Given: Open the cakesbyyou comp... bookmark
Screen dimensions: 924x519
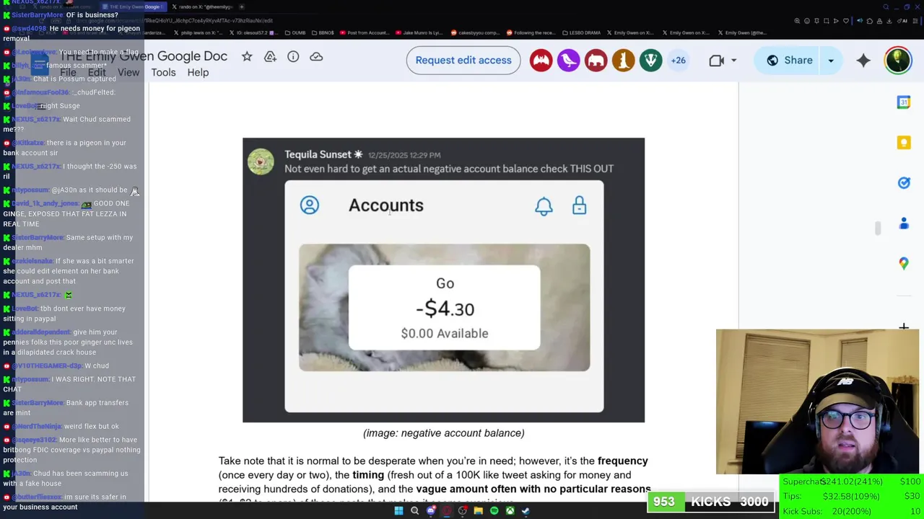Looking at the screenshot, I should (x=474, y=32).
